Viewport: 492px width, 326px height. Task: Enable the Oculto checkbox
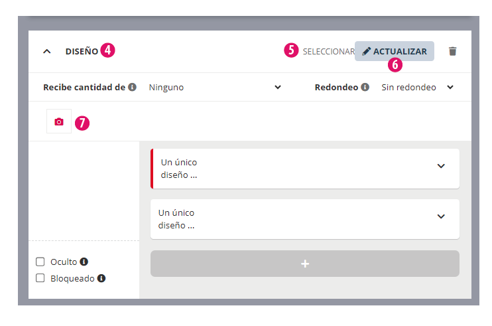click(x=40, y=262)
